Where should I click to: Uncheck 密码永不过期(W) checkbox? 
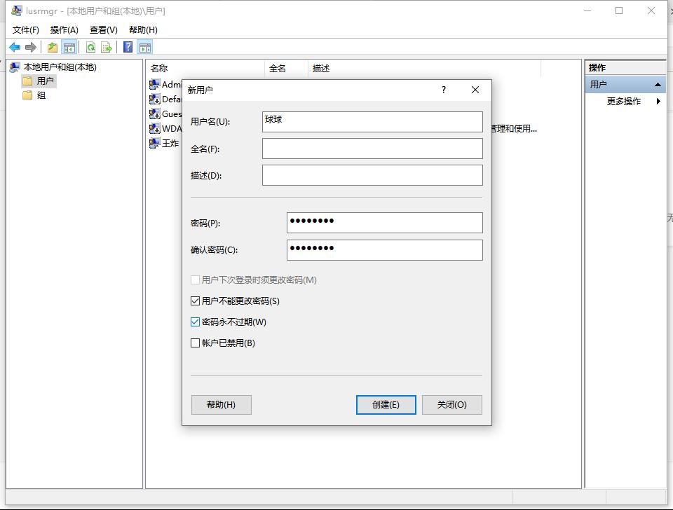coord(196,322)
